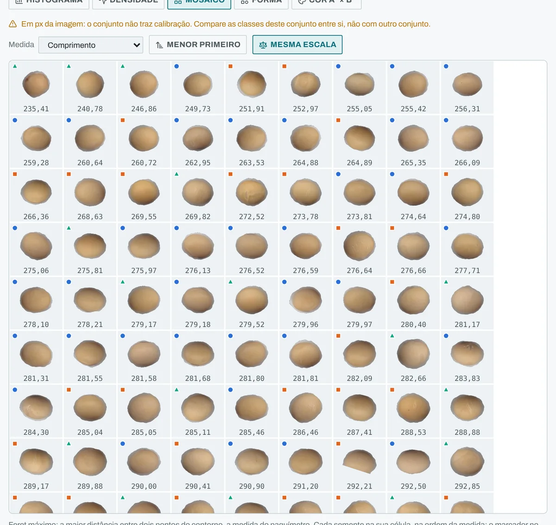The height and width of the screenshot is (525, 556).
Task: Pick the seed thumbnail 281,58
Action: 144,357
